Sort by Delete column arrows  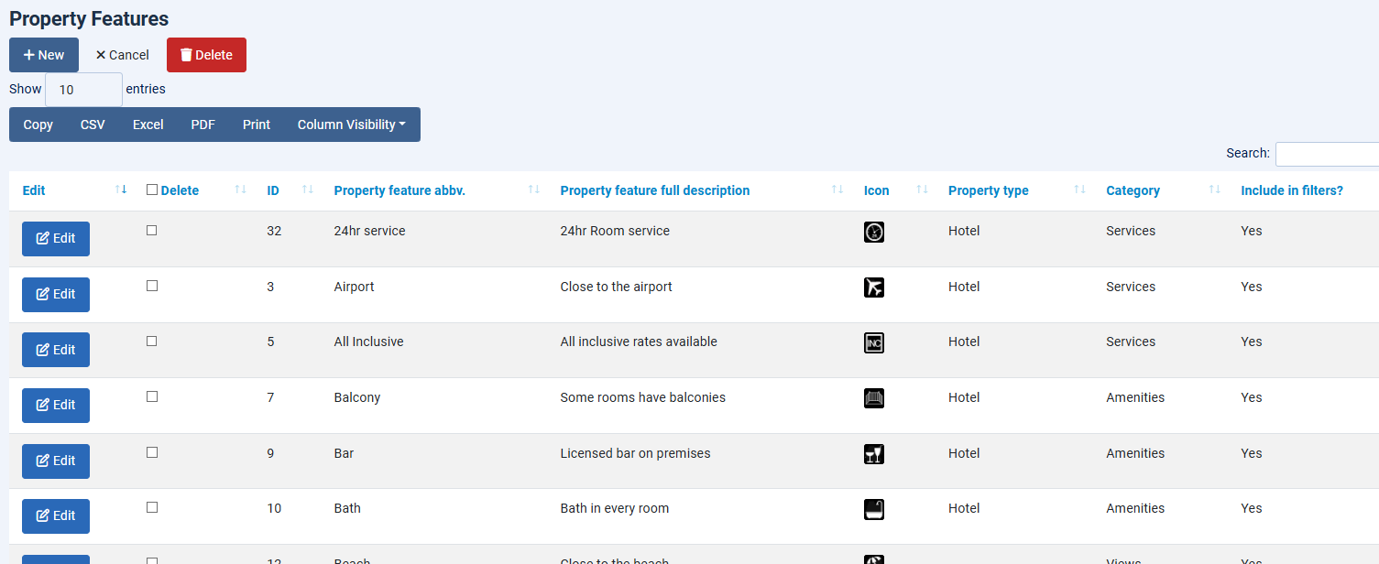[240, 190]
